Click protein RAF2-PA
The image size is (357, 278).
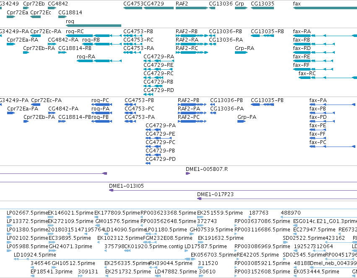[x=192, y=113]
